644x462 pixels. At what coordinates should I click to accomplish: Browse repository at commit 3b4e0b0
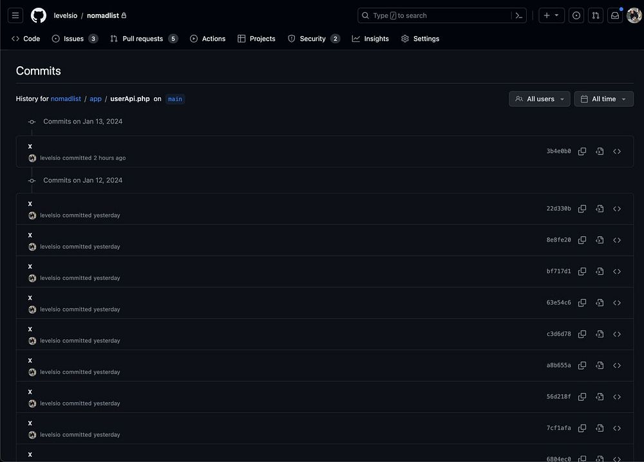(x=617, y=151)
